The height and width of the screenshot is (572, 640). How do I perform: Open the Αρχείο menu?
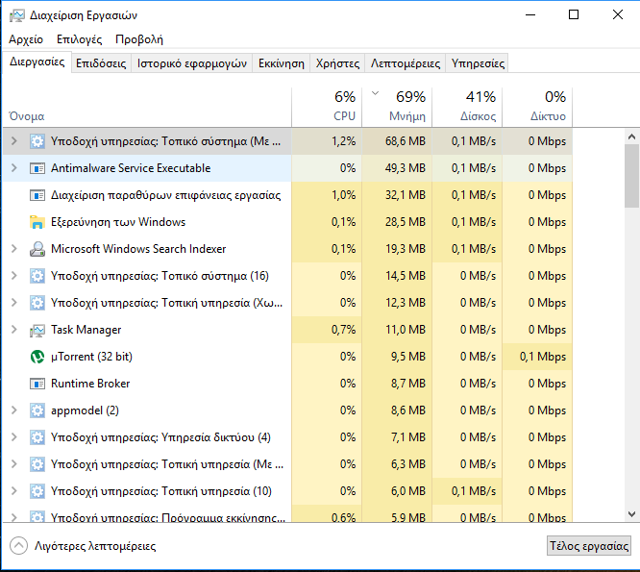point(26,39)
